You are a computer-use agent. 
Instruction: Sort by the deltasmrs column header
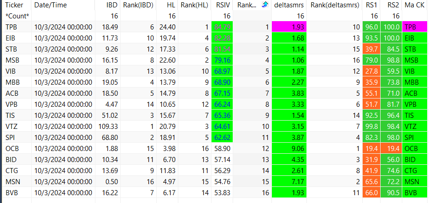289,5
